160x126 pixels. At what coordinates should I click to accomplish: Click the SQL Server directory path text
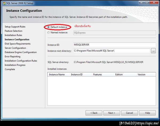tap(109, 62)
